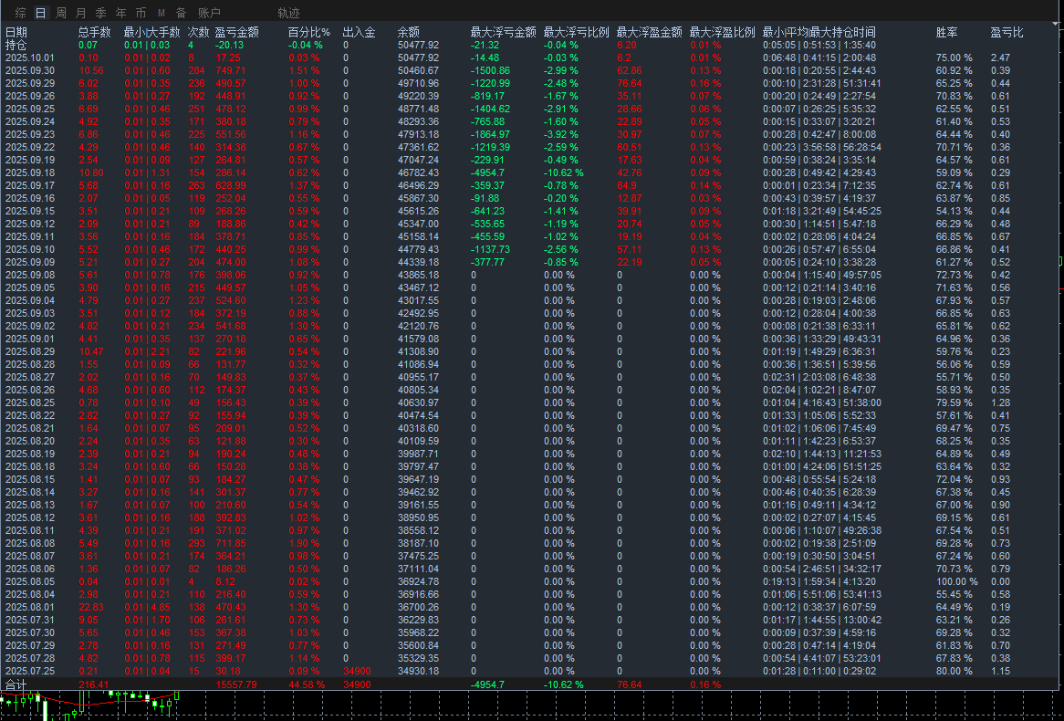Select the 2025.09.18 row
1064x721 pixels.
(x=528, y=172)
